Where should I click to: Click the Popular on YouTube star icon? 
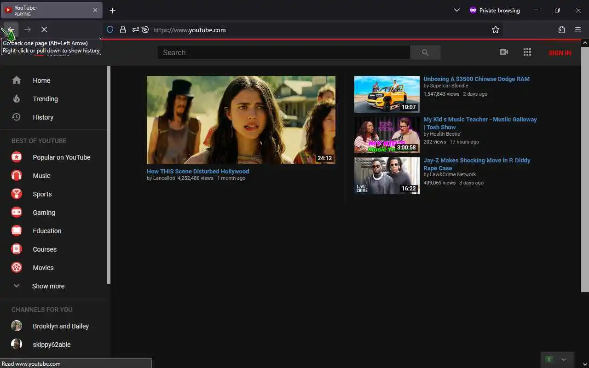click(x=17, y=157)
